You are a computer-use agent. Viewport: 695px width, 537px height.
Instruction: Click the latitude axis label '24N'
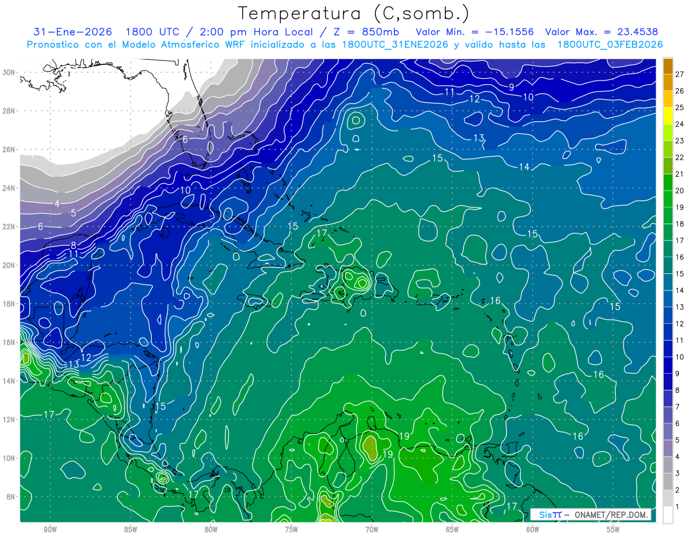[x=9, y=188]
